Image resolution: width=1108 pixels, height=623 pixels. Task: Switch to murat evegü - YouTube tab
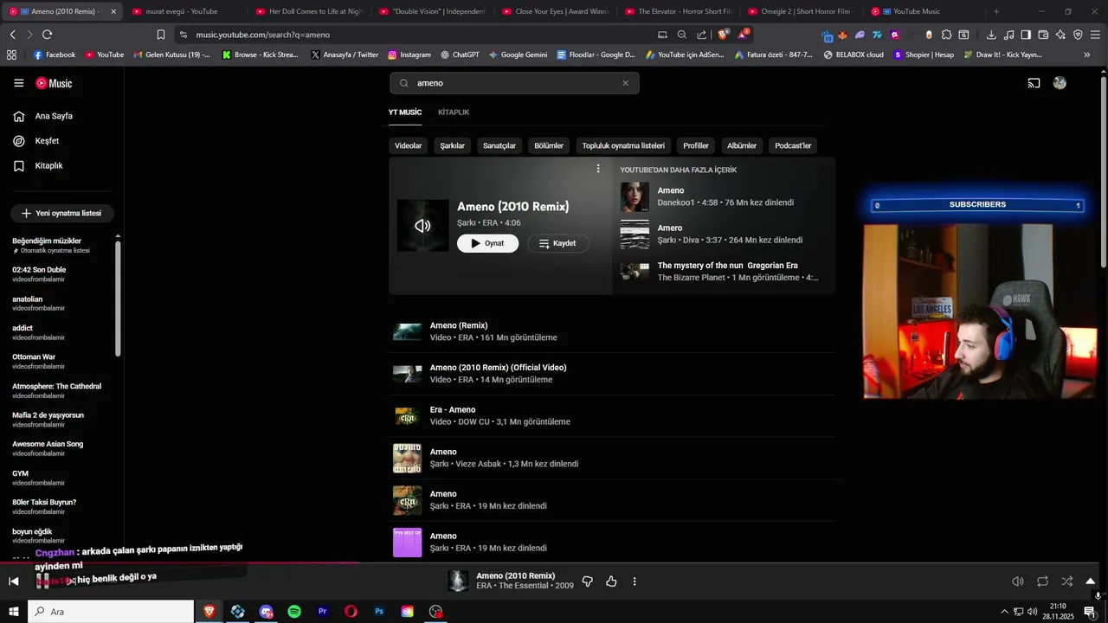[x=181, y=11]
